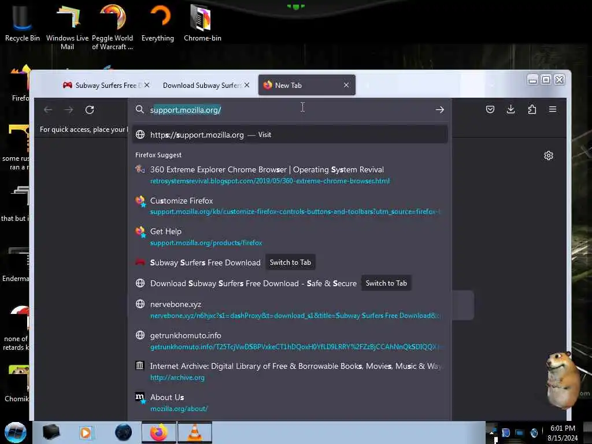Open About Us mozilla.org suggestion
592x444 pixels.
pyautogui.click(x=290, y=402)
